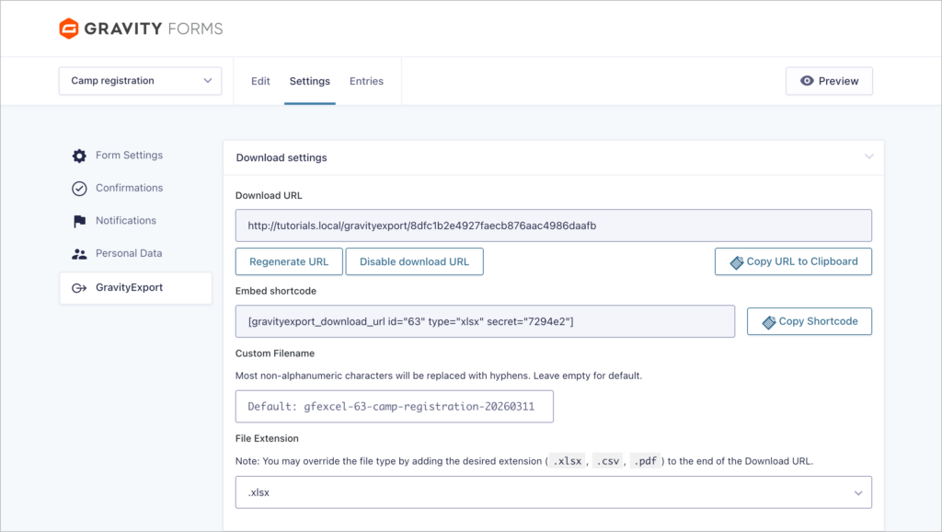Select the Settings tab
Viewport: 942px width, 532px height.
pyautogui.click(x=309, y=81)
